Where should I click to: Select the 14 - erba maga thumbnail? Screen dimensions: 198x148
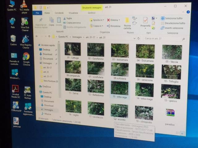(x=144, y=90)
